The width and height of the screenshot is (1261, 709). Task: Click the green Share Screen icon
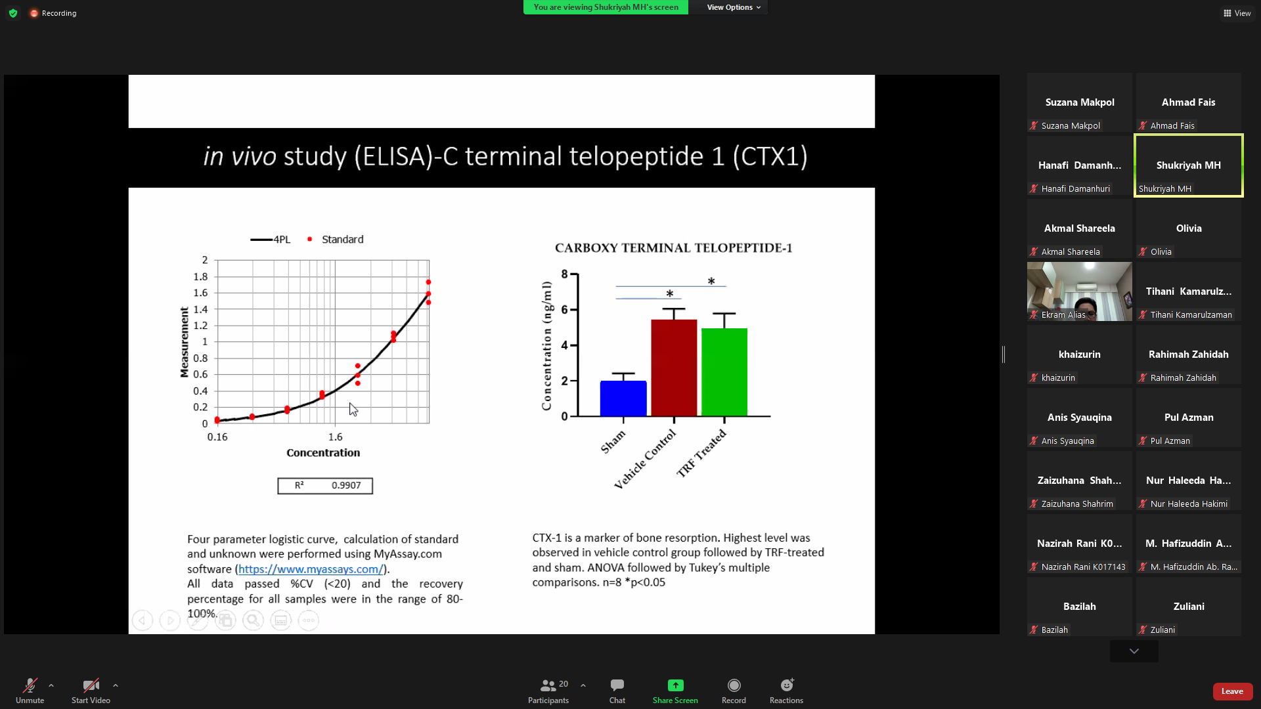click(675, 685)
